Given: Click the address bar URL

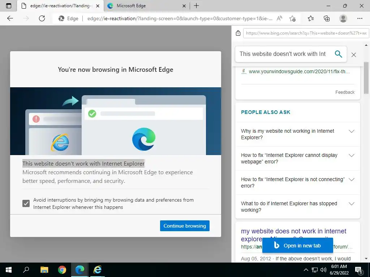Looking at the screenshot, I should point(180,18).
